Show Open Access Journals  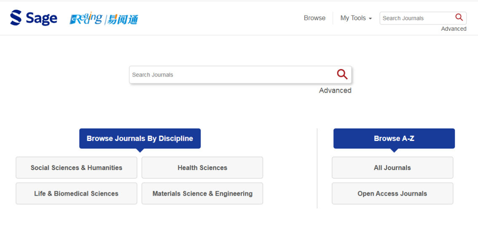click(392, 194)
